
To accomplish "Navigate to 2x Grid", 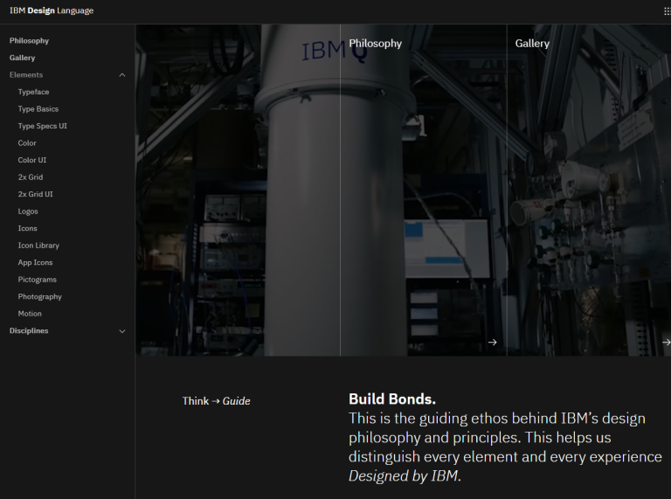I will (31, 177).
